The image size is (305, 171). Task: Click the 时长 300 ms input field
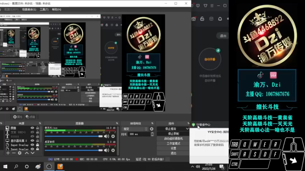[x=139, y=134]
